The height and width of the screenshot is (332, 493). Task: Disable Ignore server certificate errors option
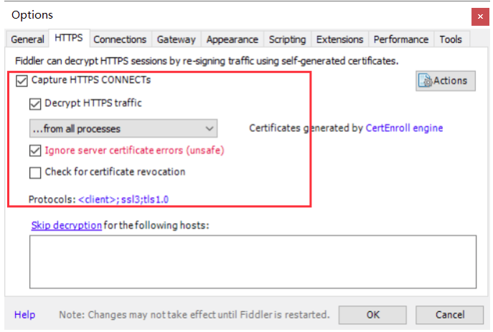[x=35, y=151]
